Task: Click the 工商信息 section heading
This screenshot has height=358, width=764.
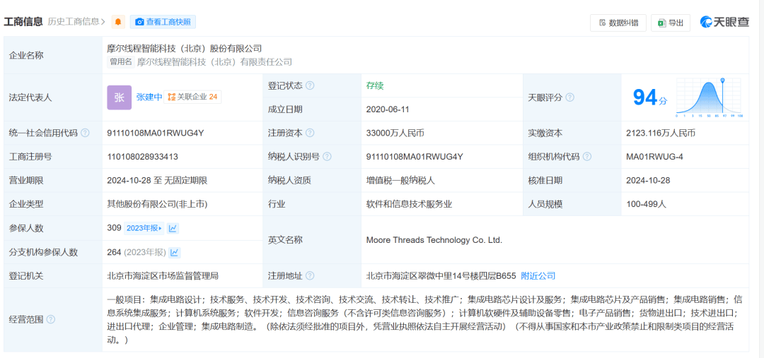Action: tap(23, 22)
